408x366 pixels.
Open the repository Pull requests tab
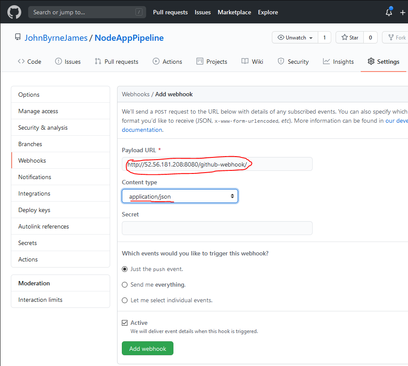click(x=117, y=62)
